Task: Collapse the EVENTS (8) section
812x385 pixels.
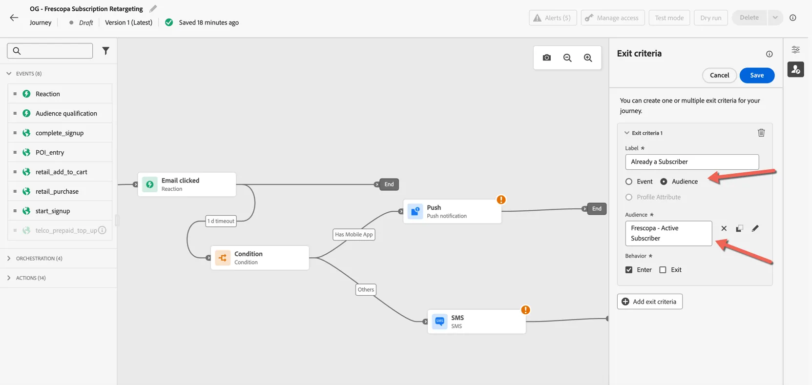Action: click(x=9, y=74)
